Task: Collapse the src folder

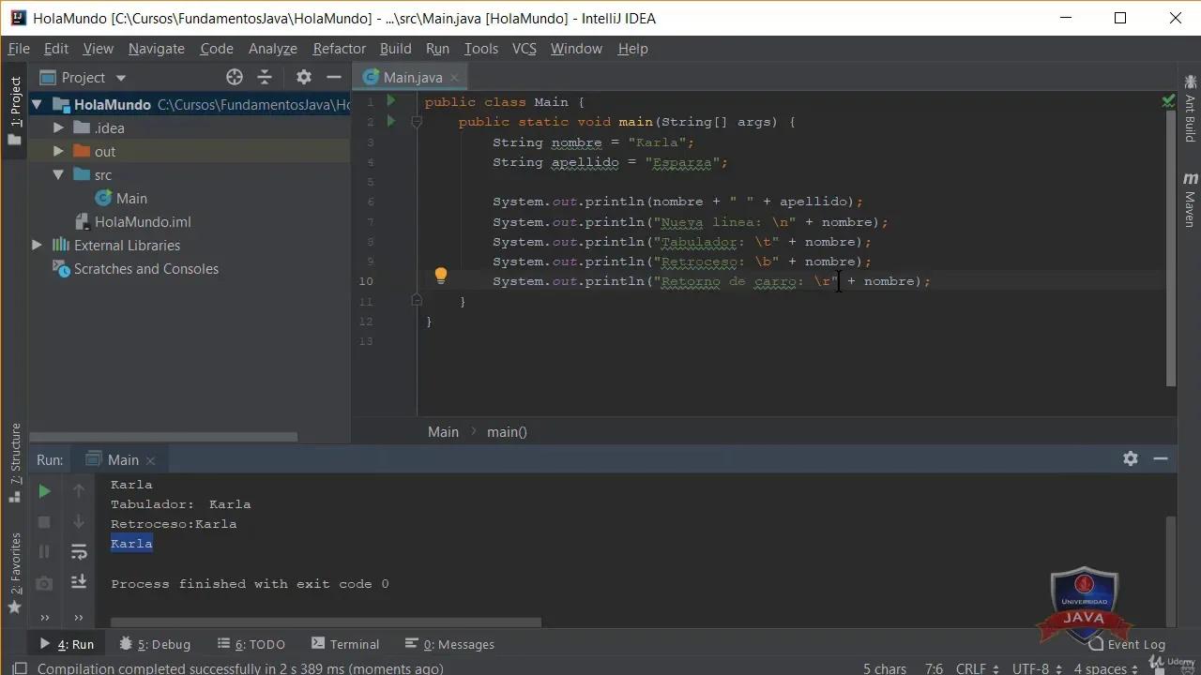Action: [58, 174]
